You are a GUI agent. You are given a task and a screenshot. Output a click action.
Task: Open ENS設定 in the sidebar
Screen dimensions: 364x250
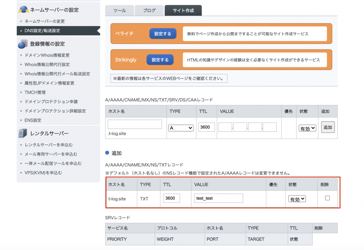33,120
